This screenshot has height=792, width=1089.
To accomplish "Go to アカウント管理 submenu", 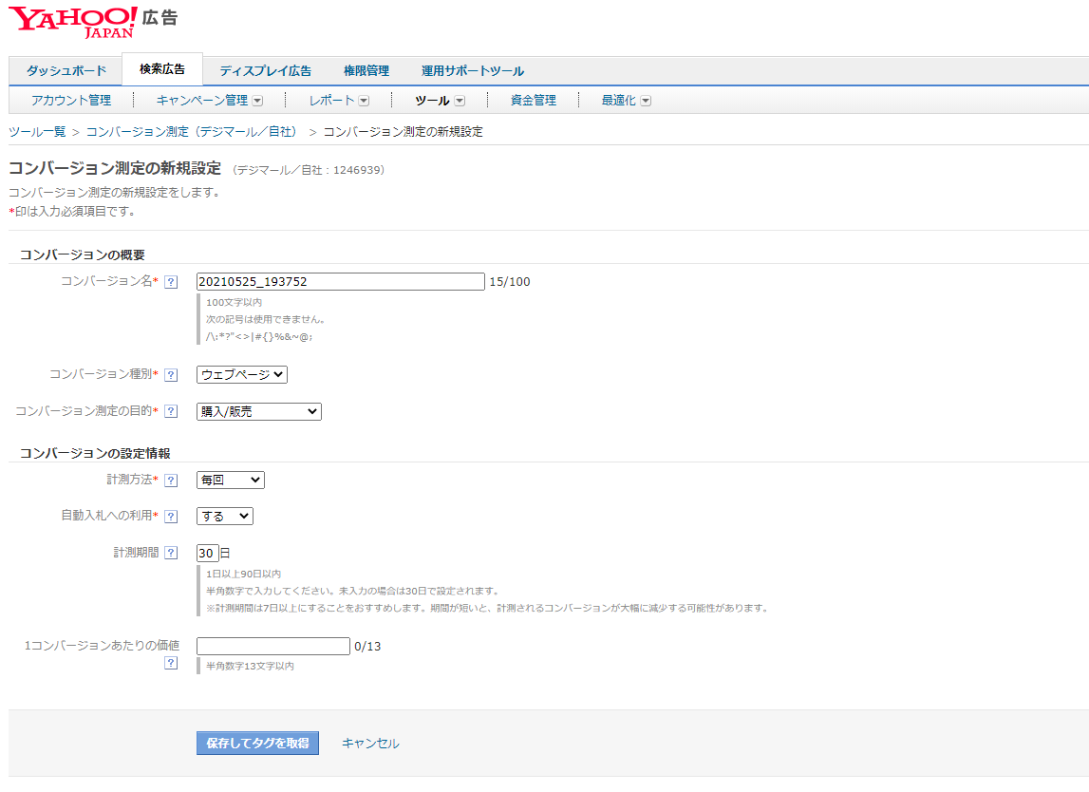I will (x=71, y=101).
